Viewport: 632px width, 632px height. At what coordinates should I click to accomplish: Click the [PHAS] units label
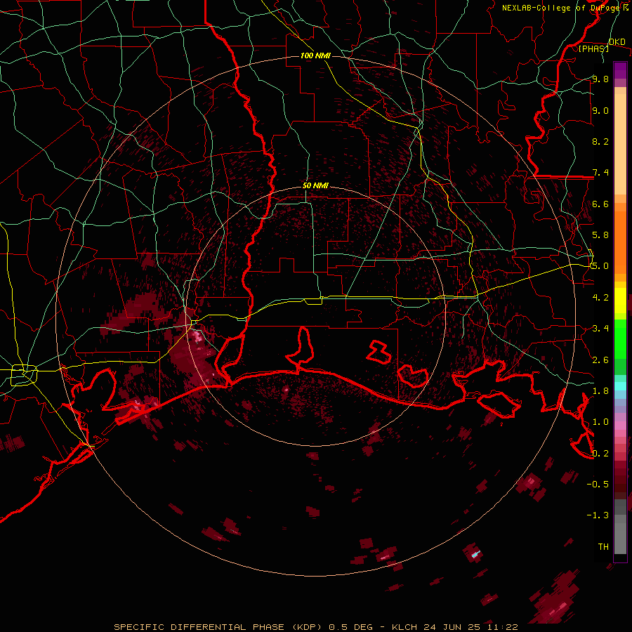(593, 48)
